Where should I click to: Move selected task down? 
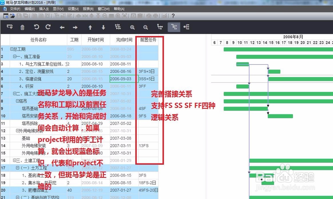coord(103,27)
